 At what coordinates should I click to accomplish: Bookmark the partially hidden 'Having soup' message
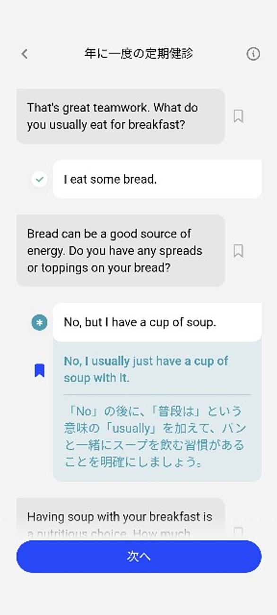[x=239, y=531]
